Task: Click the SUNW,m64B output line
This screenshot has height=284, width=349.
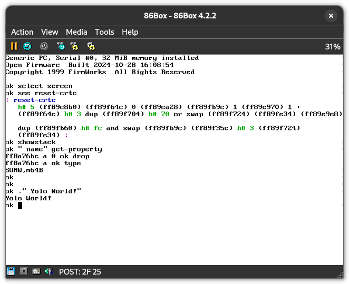Action: click(x=24, y=170)
